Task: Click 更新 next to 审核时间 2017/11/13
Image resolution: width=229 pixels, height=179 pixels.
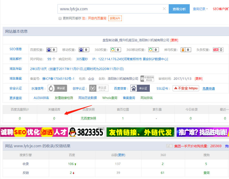Action: (x=198, y=79)
